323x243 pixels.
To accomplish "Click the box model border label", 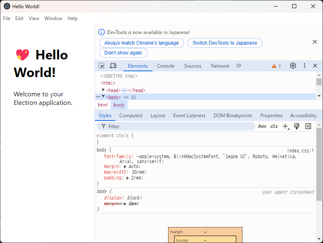I will click(182, 240).
